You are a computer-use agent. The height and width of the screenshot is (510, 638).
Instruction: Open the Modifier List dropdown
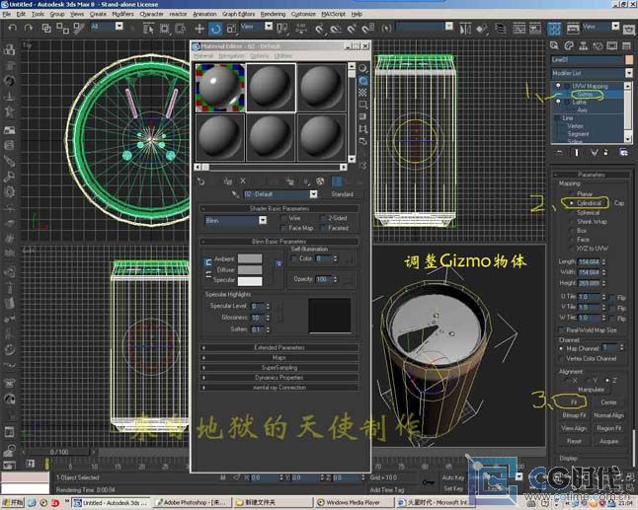pos(629,73)
